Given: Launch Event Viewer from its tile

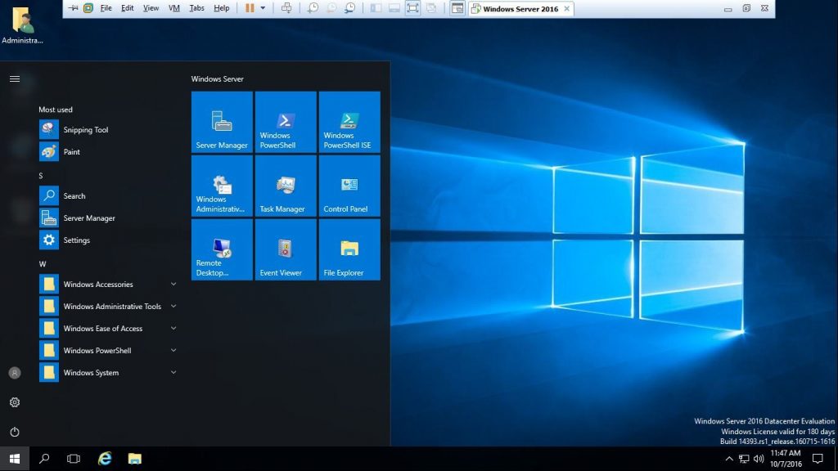Looking at the screenshot, I should tap(285, 249).
